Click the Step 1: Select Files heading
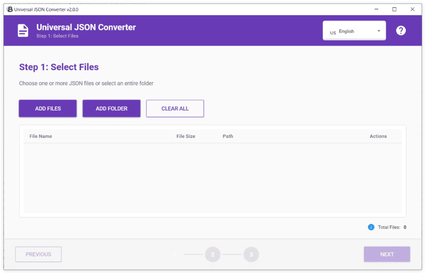The height and width of the screenshot is (273, 425). 59,67
